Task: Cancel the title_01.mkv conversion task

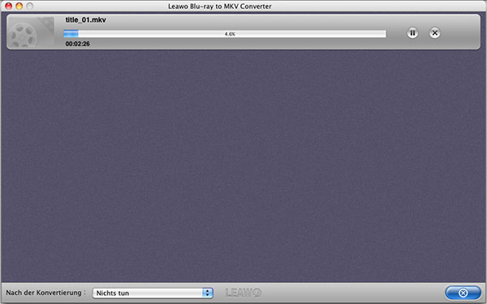Action: pyautogui.click(x=434, y=33)
